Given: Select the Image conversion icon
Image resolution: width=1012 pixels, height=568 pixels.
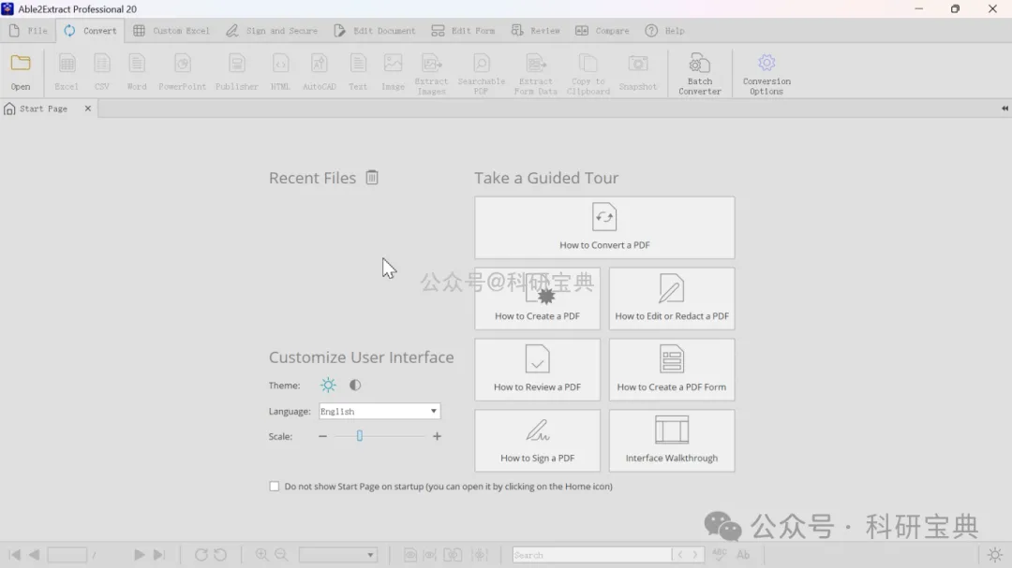Looking at the screenshot, I should click(393, 71).
